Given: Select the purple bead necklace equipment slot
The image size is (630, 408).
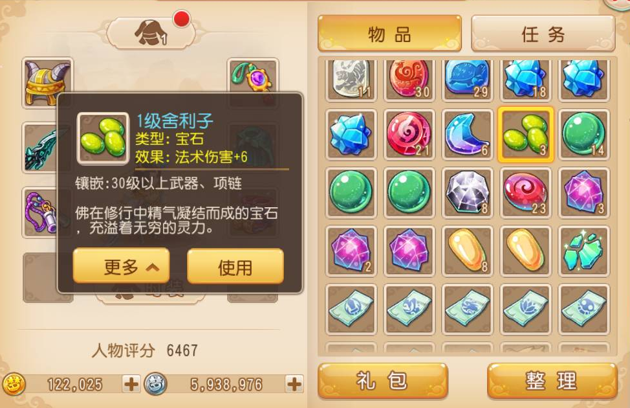Looking at the screenshot, I should pos(41,212).
